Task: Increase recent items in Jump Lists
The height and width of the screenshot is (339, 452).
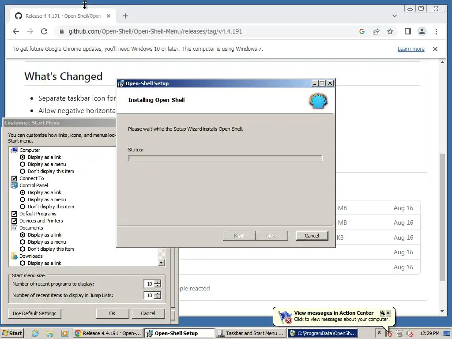Action: [158, 294]
